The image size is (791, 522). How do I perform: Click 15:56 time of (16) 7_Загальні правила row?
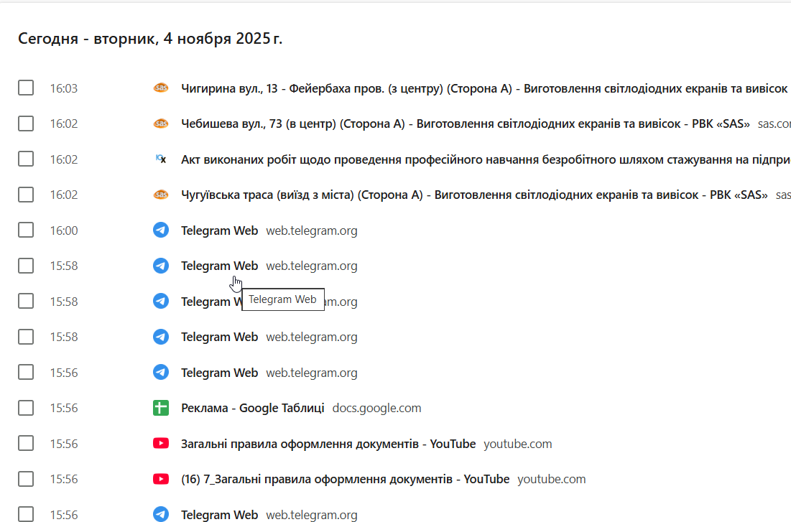(63, 479)
